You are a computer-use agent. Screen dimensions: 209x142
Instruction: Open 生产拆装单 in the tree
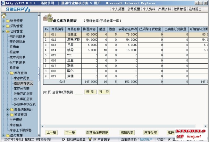(x=17, y=62)
